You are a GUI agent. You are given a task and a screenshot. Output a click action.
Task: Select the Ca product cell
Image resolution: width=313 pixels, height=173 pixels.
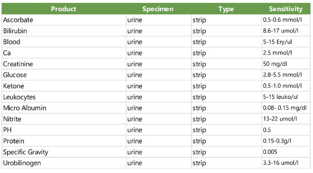point(64,53)
